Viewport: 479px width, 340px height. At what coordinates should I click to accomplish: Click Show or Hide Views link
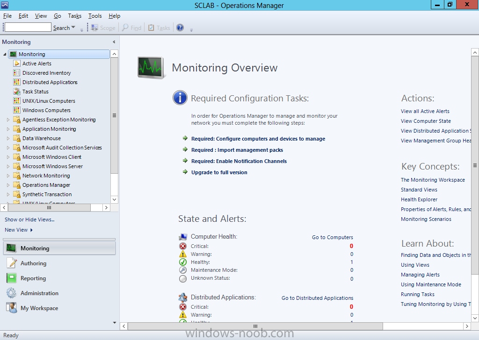(29, 220)
